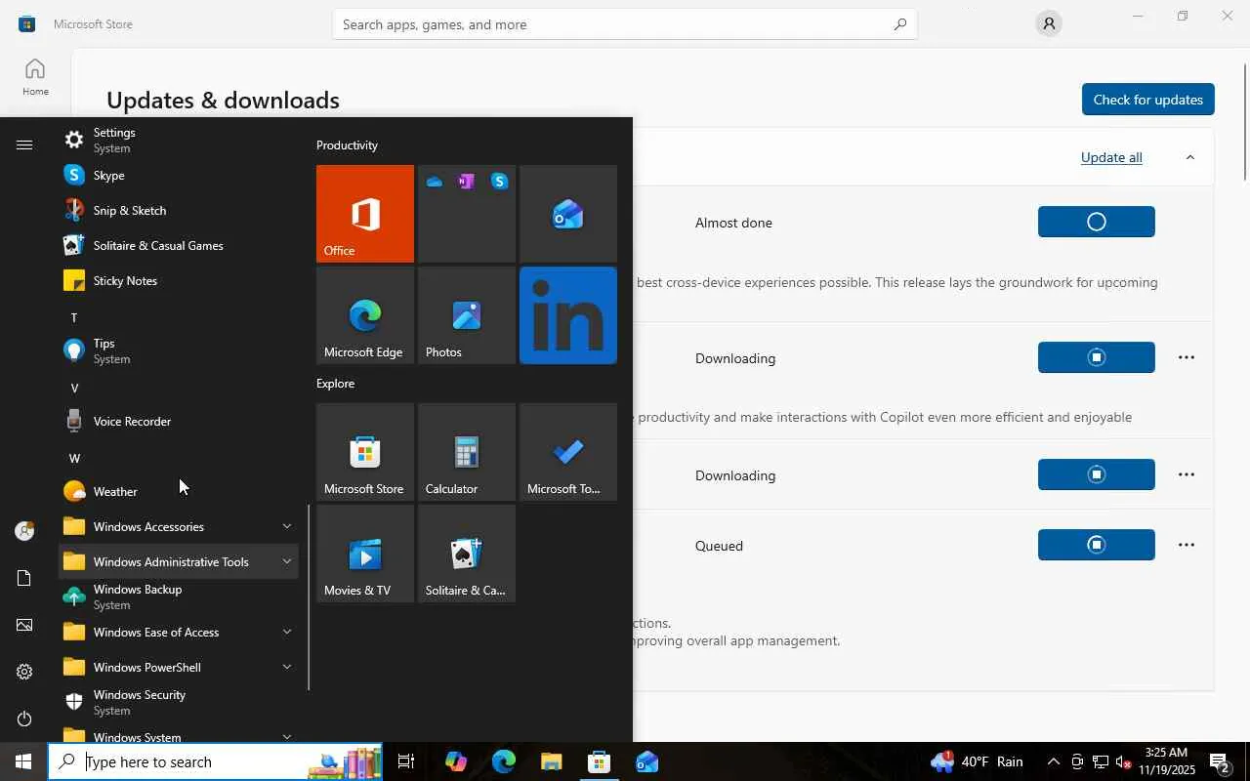1250x781 pixels.
Task: Click the Task View taskbar button
Action: [406, 761]
